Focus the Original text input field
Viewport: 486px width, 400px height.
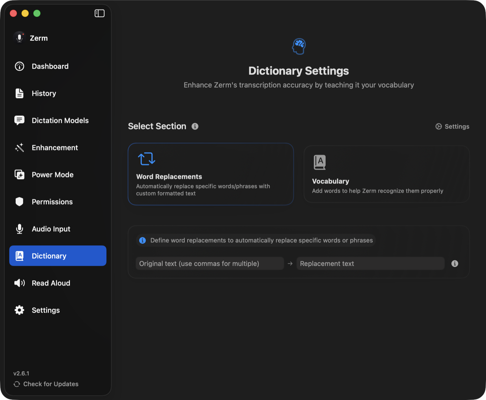210,264
